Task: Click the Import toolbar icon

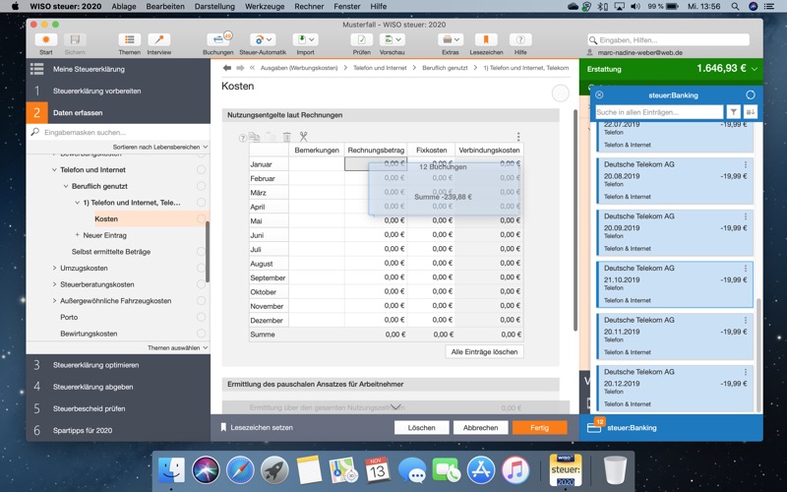Action: coord(305,39)
